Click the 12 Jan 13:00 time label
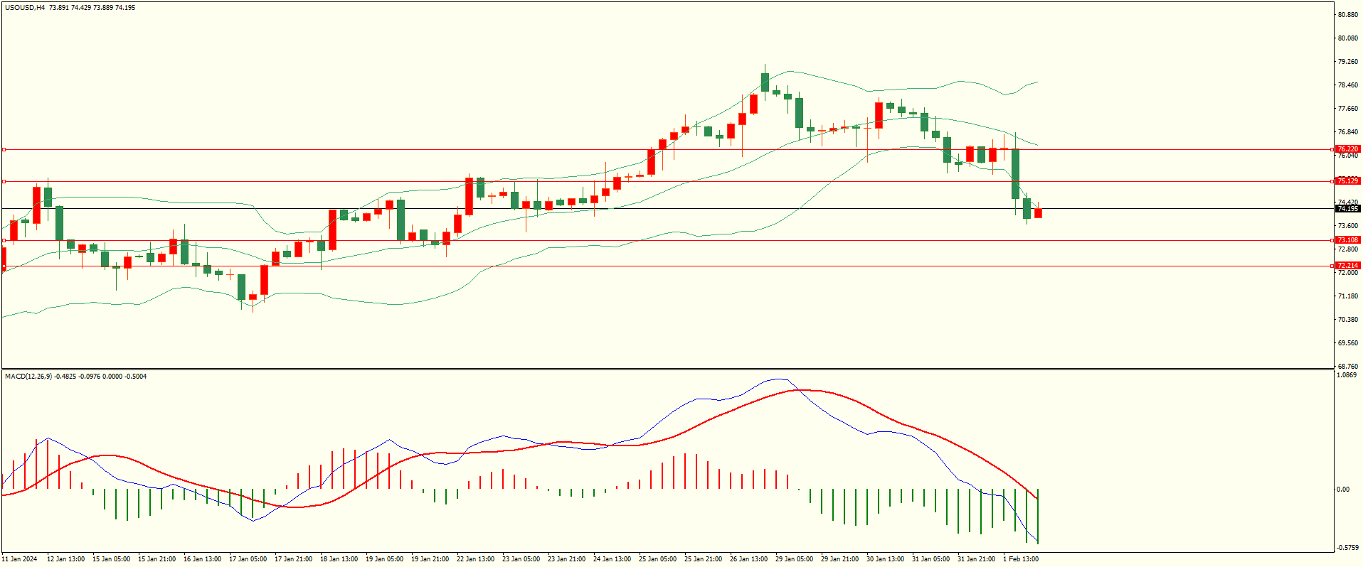The height and width of the screenshot is (567, 1363). 65,559
